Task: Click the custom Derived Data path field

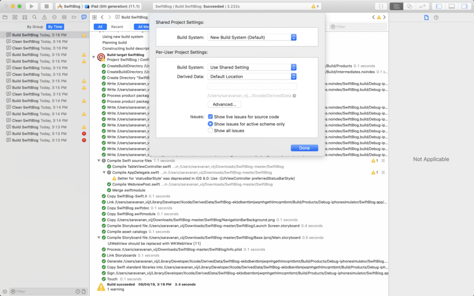Action: (x=252, y=86)
